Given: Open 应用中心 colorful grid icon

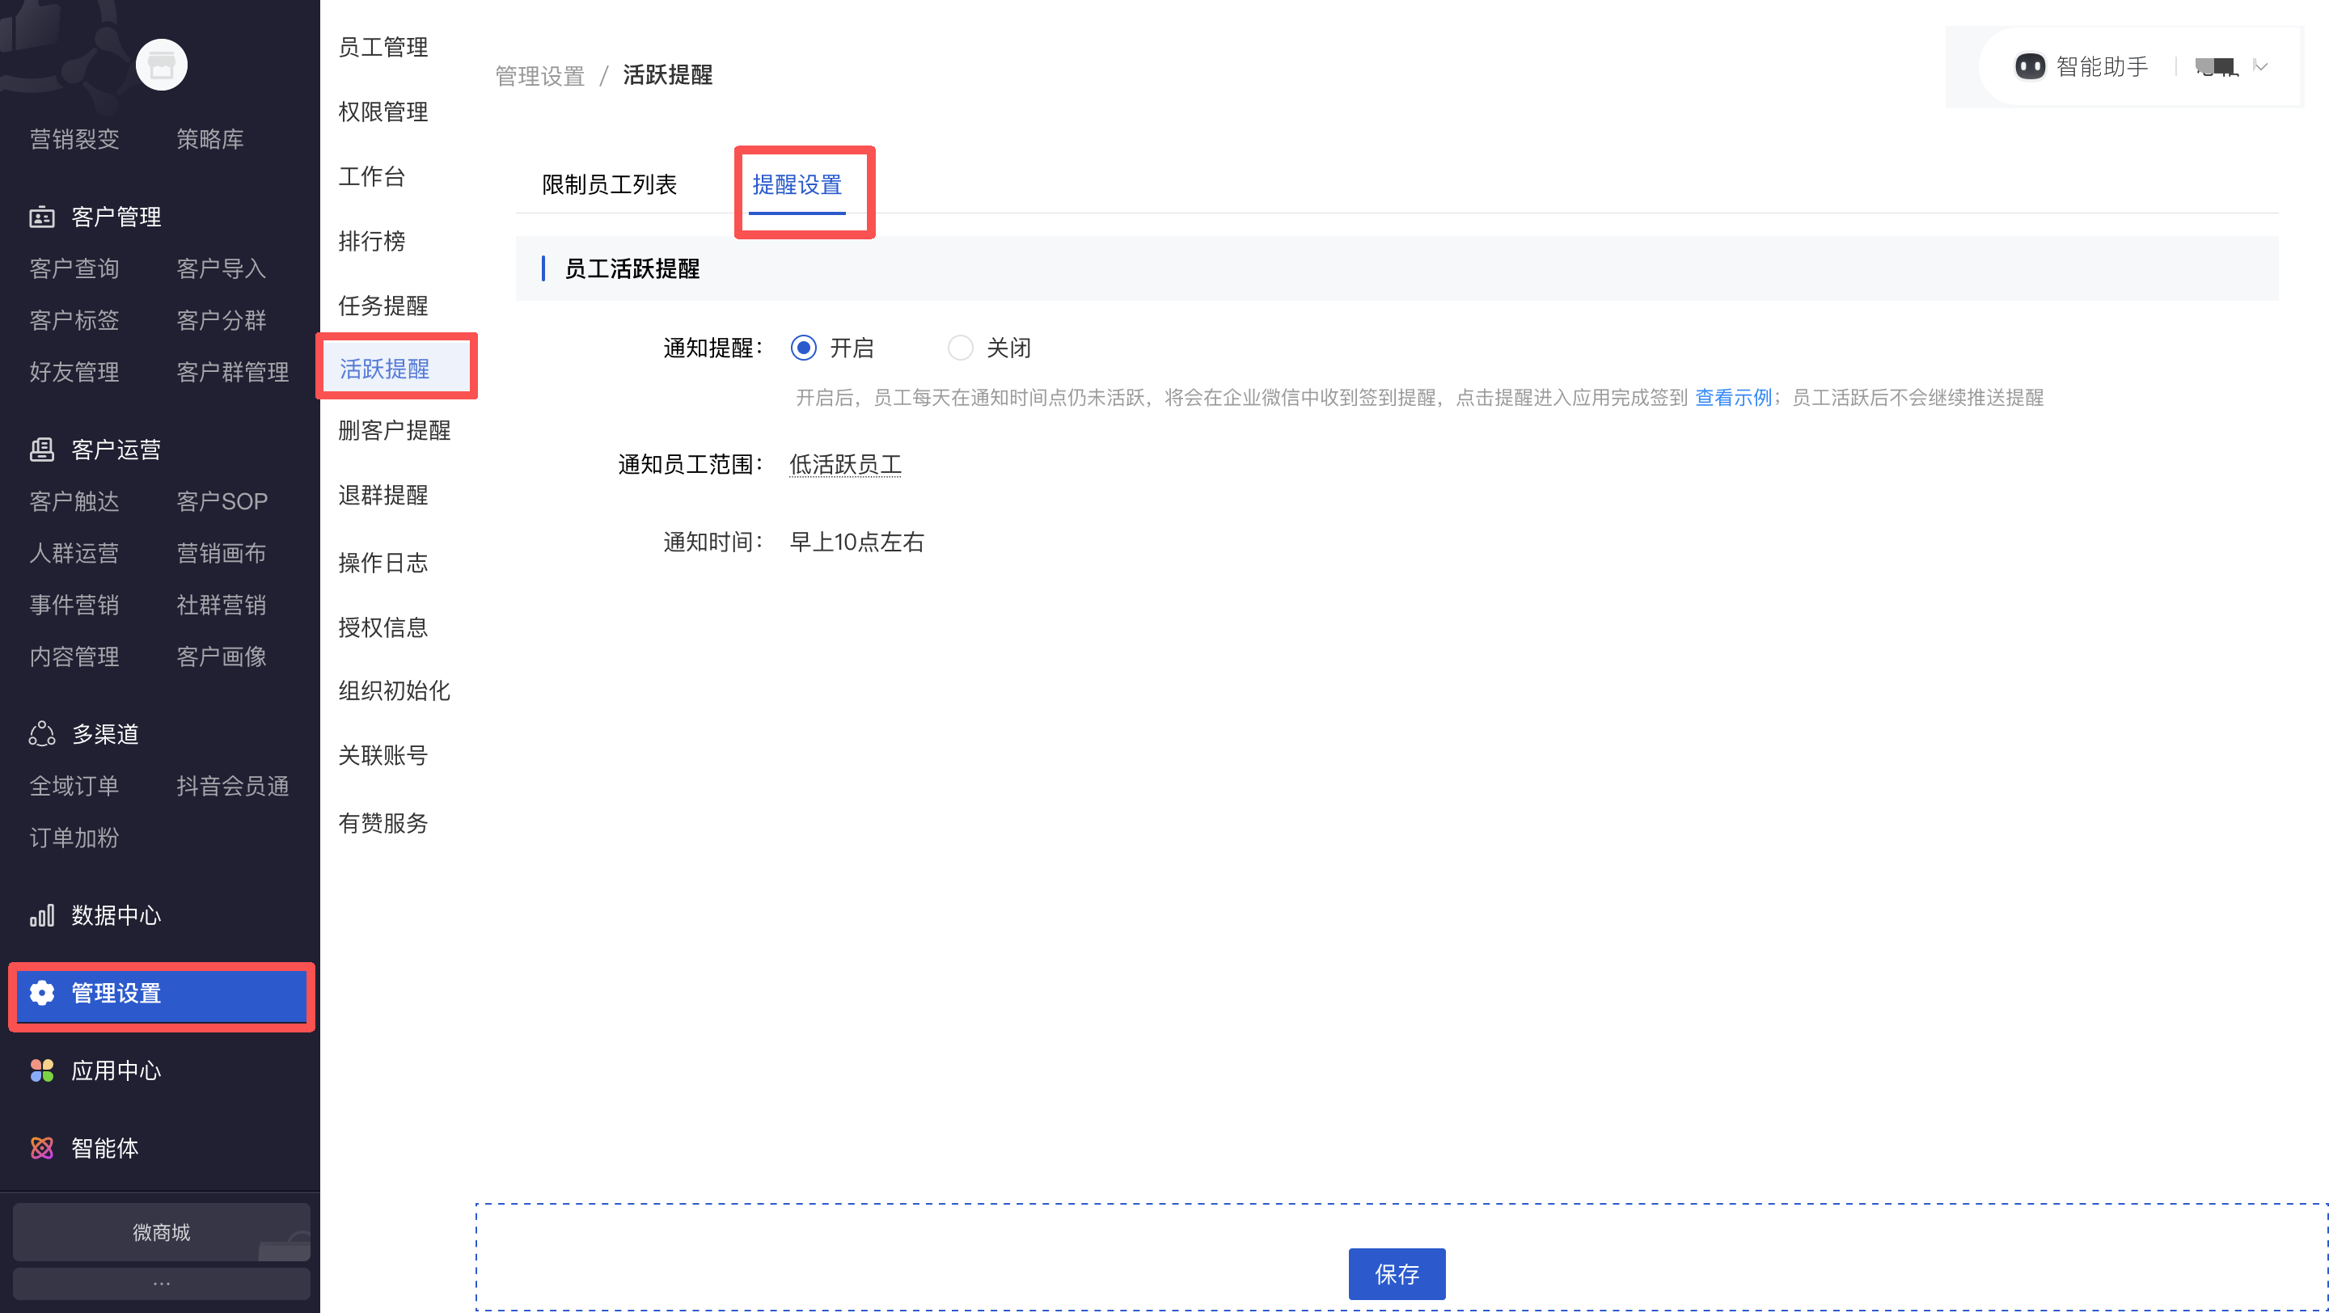Looking at the screenshot, I should point(41,1070).
